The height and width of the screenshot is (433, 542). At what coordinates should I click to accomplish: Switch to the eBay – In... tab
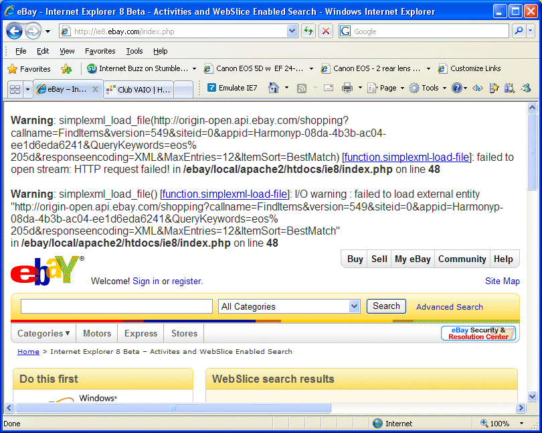[62, 89]
